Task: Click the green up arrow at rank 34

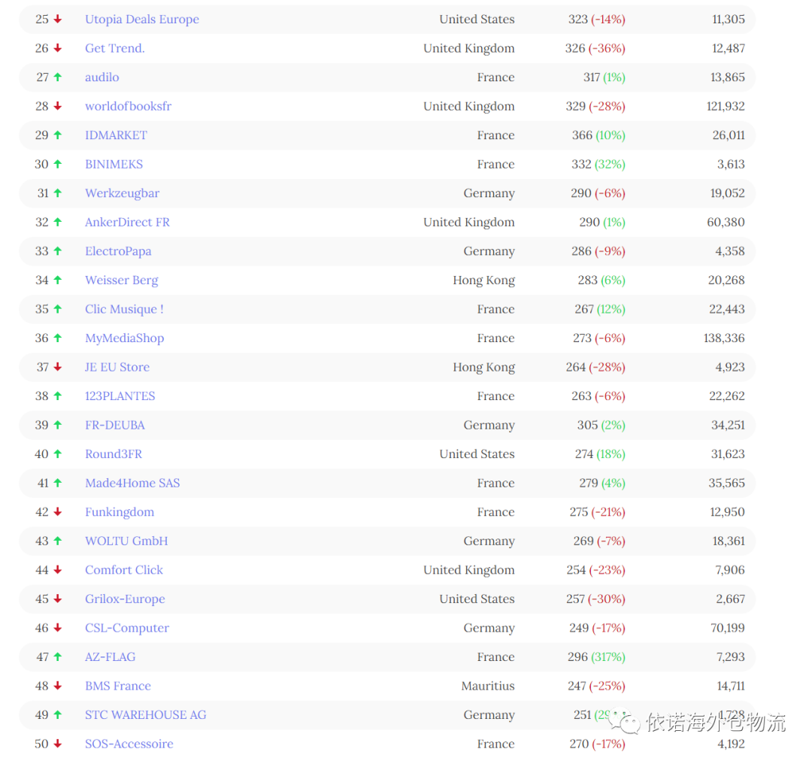Action: point(57,280)
